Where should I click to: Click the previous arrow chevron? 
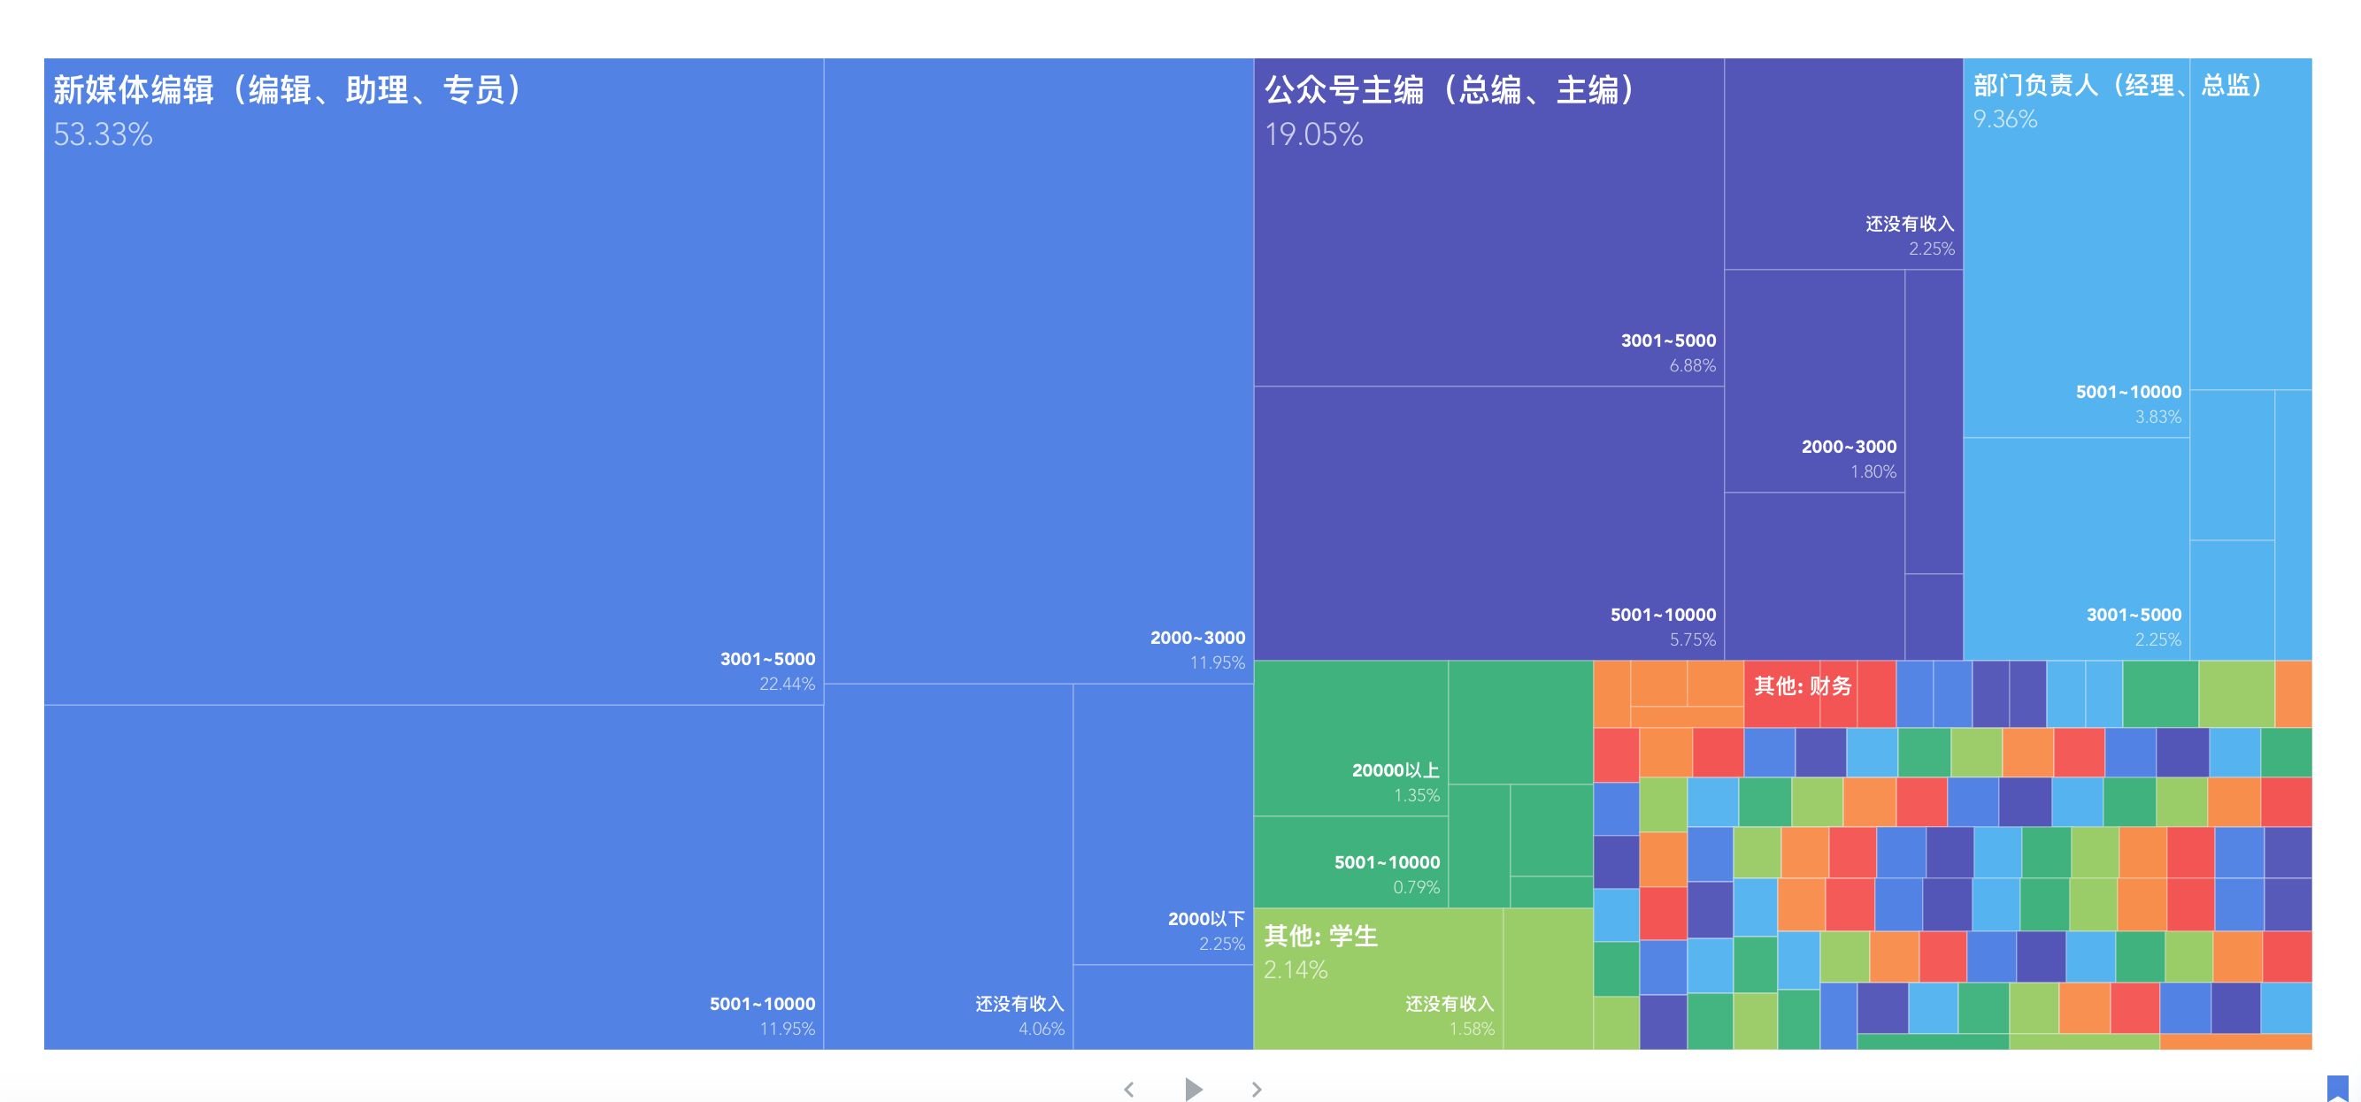click(1129, 1089)
